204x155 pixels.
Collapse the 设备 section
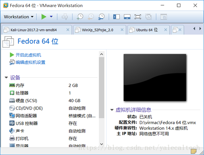click(x=6, y=77)
